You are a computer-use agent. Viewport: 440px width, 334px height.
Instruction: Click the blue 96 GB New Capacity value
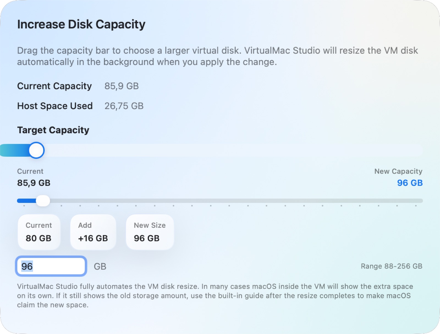tap(409, 183)
